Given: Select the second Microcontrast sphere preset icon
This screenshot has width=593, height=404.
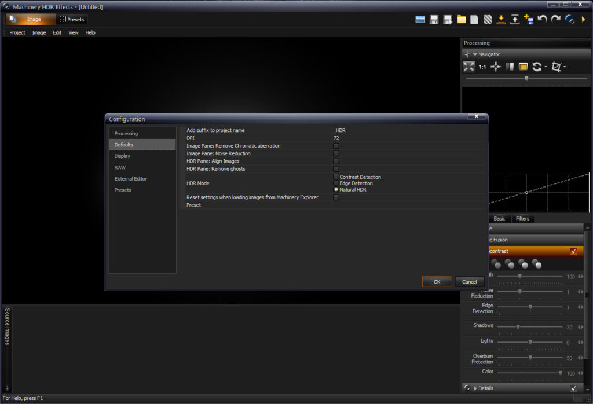Looking at the screenshot, I should (510, 263).
